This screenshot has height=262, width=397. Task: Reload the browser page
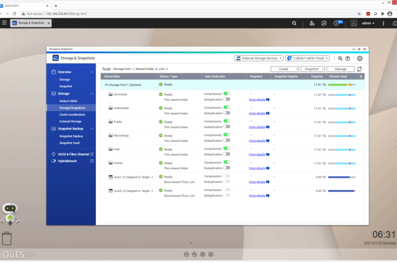coord(14,14)
